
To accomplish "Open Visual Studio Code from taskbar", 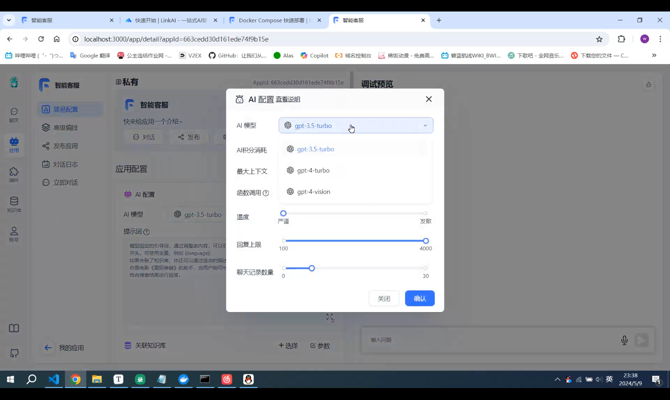I will 54,379.
